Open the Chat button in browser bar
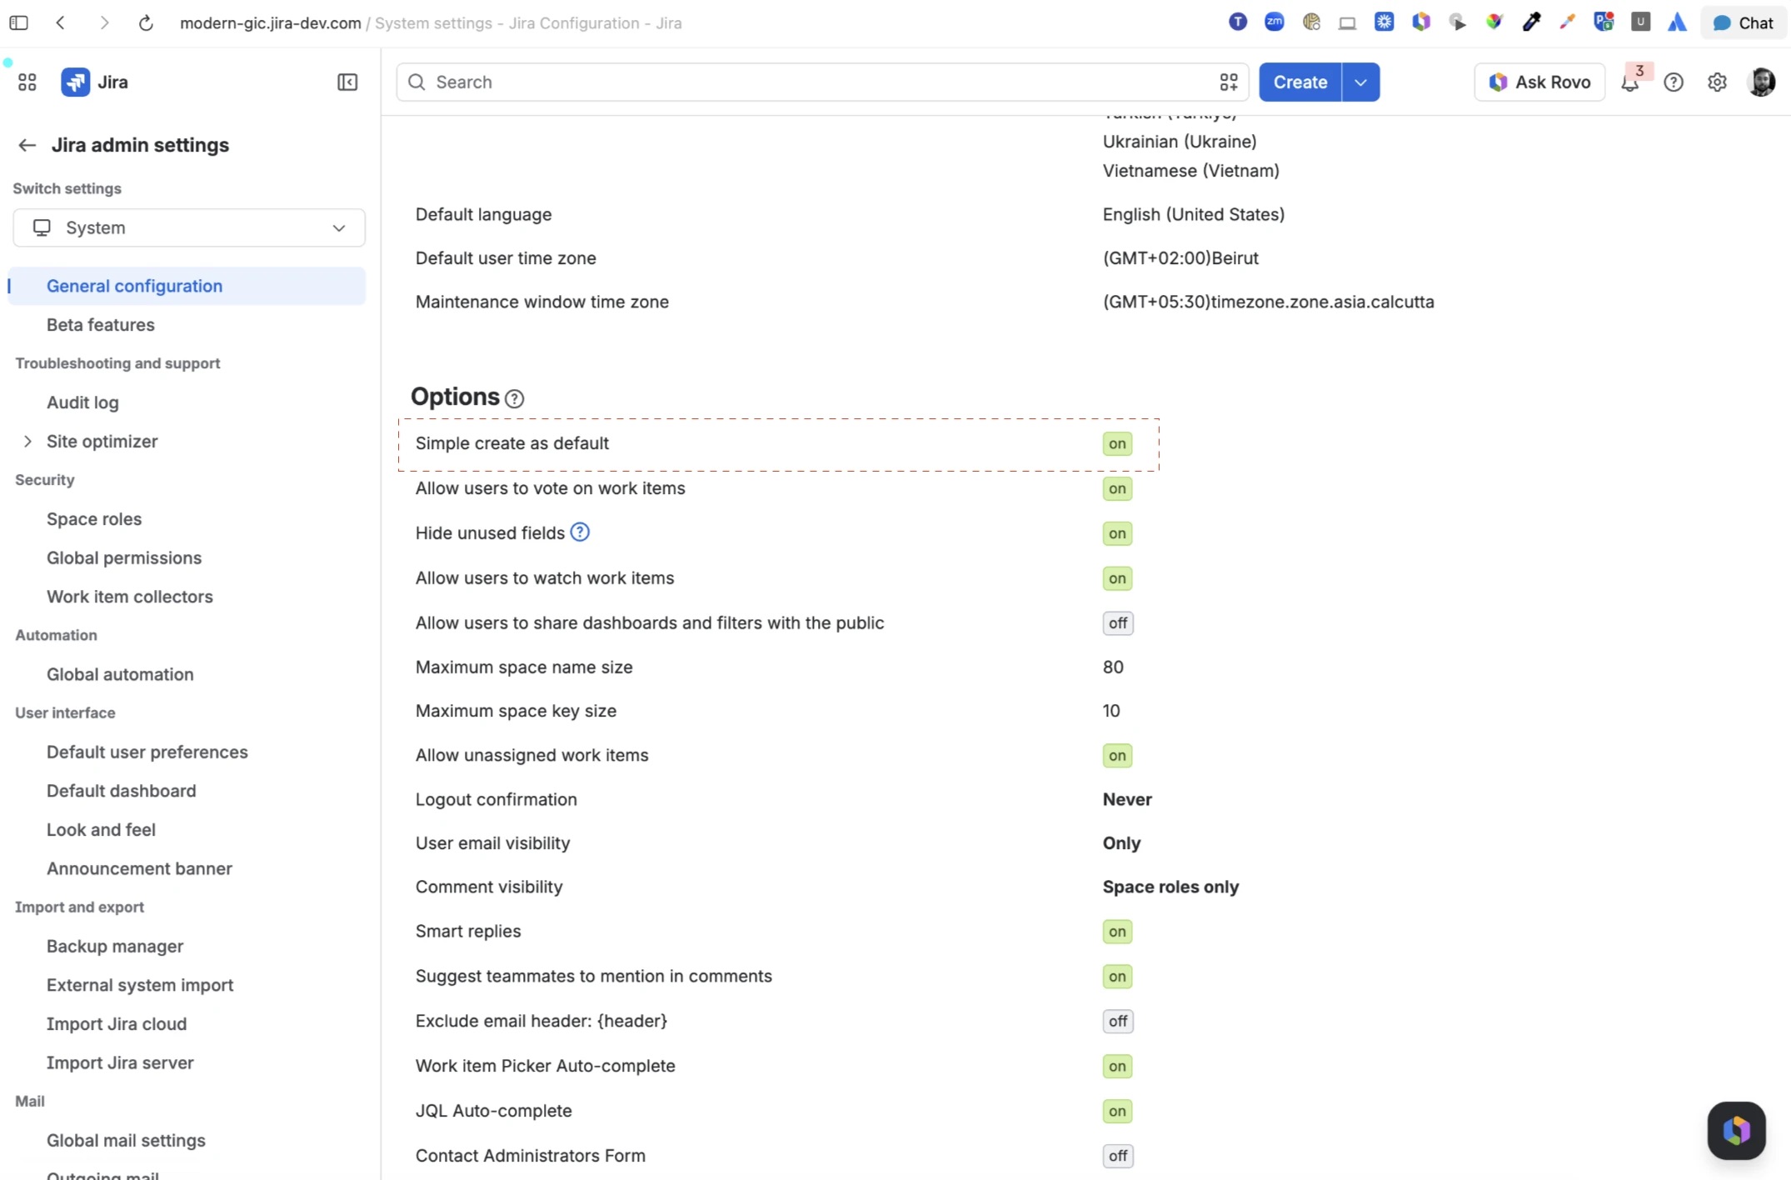The height and width of the screenshot is (1180, 1791). point(1744,23)
